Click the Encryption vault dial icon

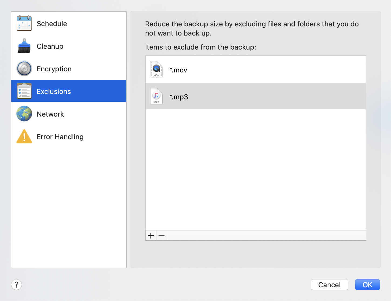coord(24,69)
